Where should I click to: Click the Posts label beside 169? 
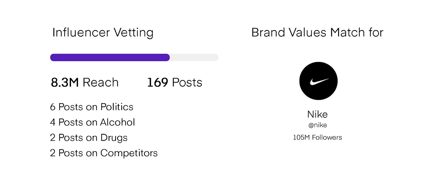187,82
